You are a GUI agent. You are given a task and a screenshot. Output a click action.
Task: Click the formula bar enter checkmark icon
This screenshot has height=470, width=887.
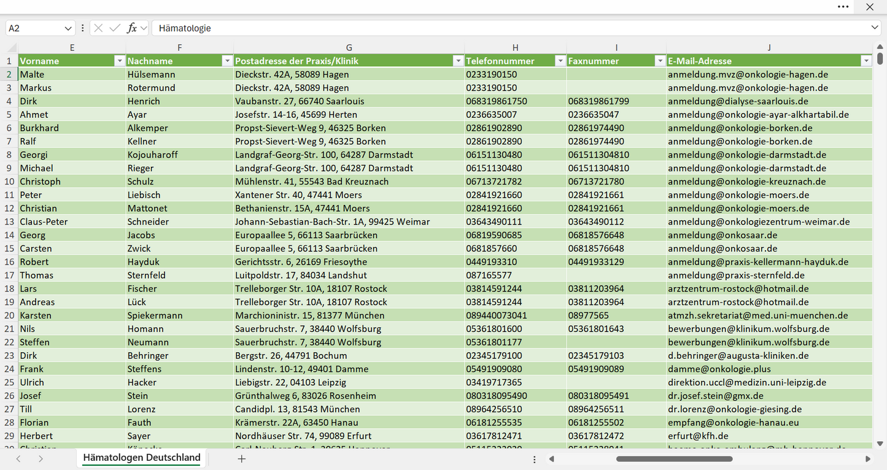click(x=115, y=28)
